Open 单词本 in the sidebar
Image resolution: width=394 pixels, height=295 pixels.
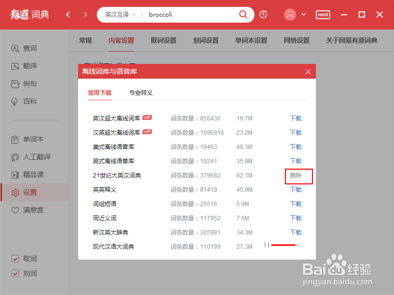(x=28, y=139)
